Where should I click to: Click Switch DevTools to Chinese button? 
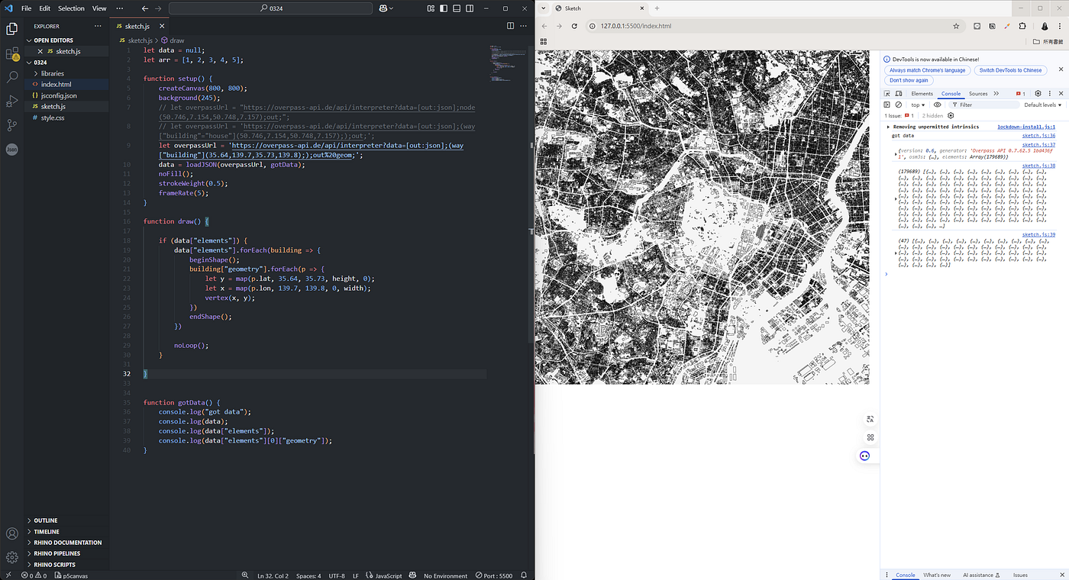coord(1010,70)
